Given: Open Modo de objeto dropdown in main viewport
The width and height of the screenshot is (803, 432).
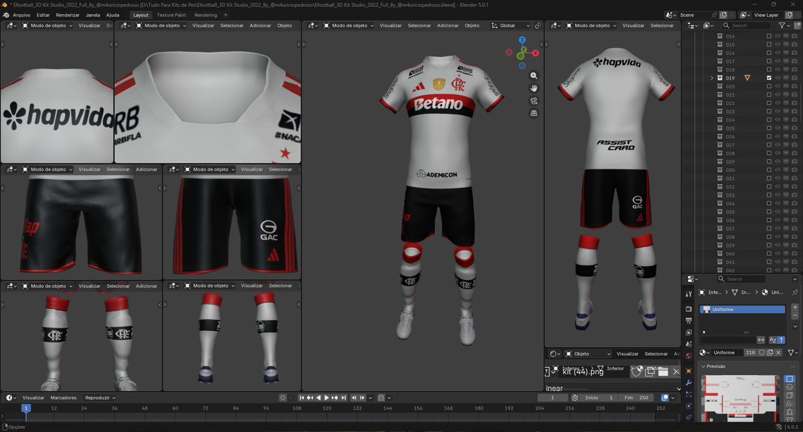Looking at the screenshot, I should [350, 25].
